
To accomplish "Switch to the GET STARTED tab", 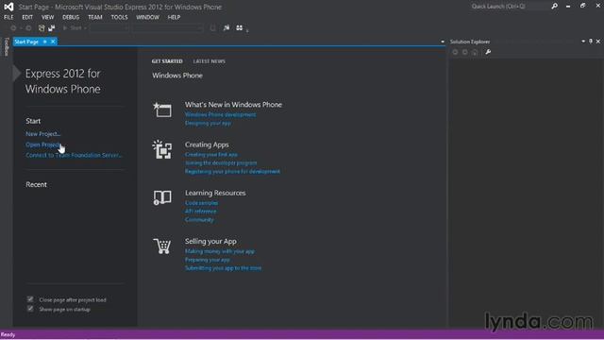I will click(x=167, y=61).
